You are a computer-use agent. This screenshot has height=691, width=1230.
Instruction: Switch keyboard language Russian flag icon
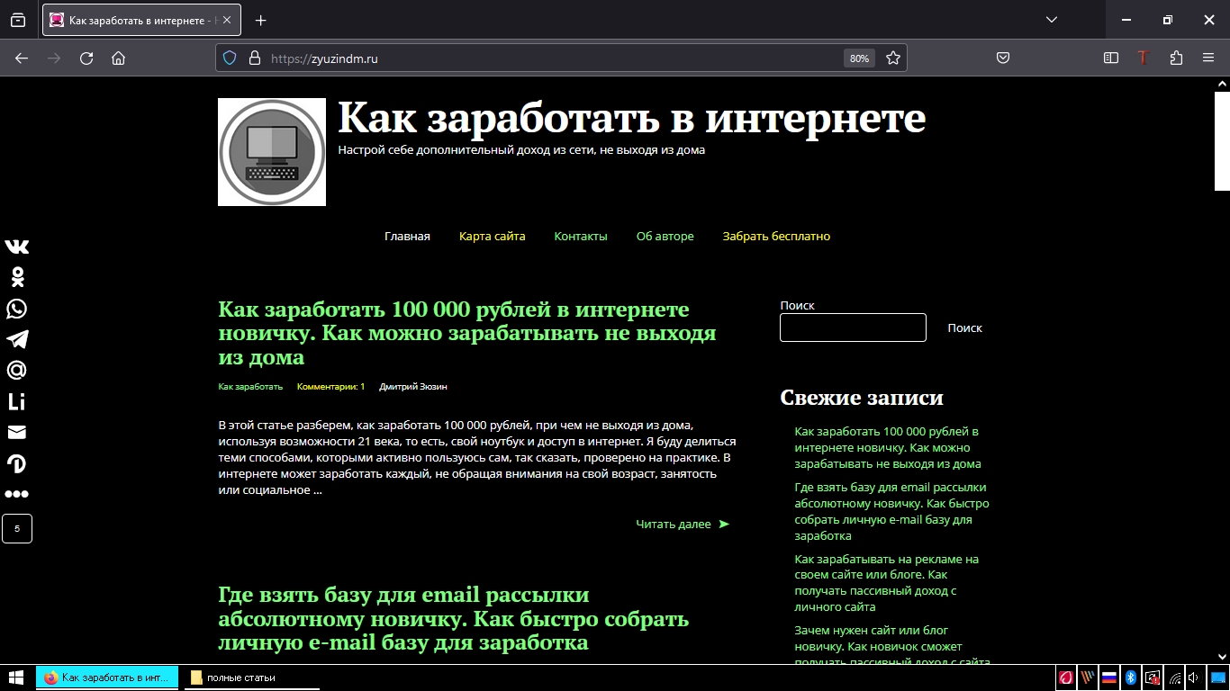(x=1109, y=678)
